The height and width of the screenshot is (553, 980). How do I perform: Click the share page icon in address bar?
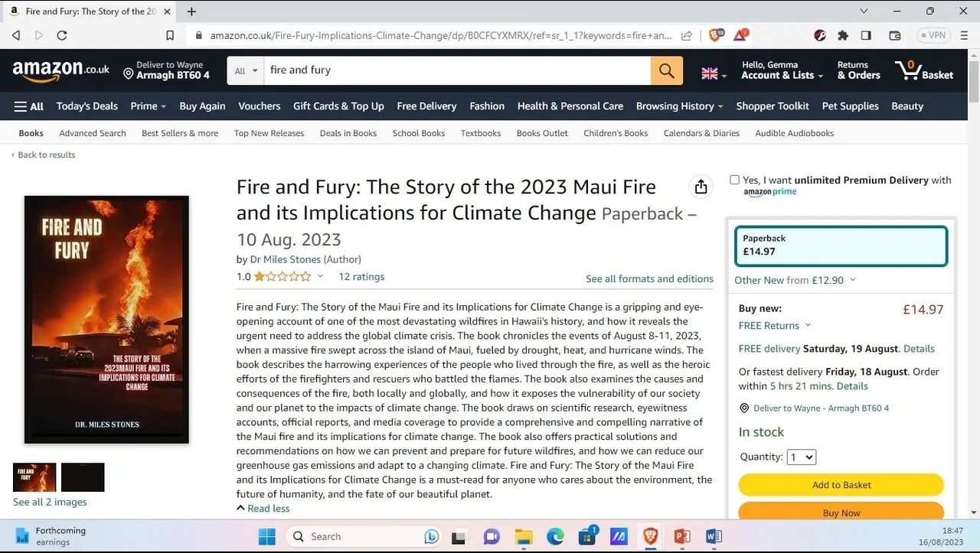tap(687, 35)
